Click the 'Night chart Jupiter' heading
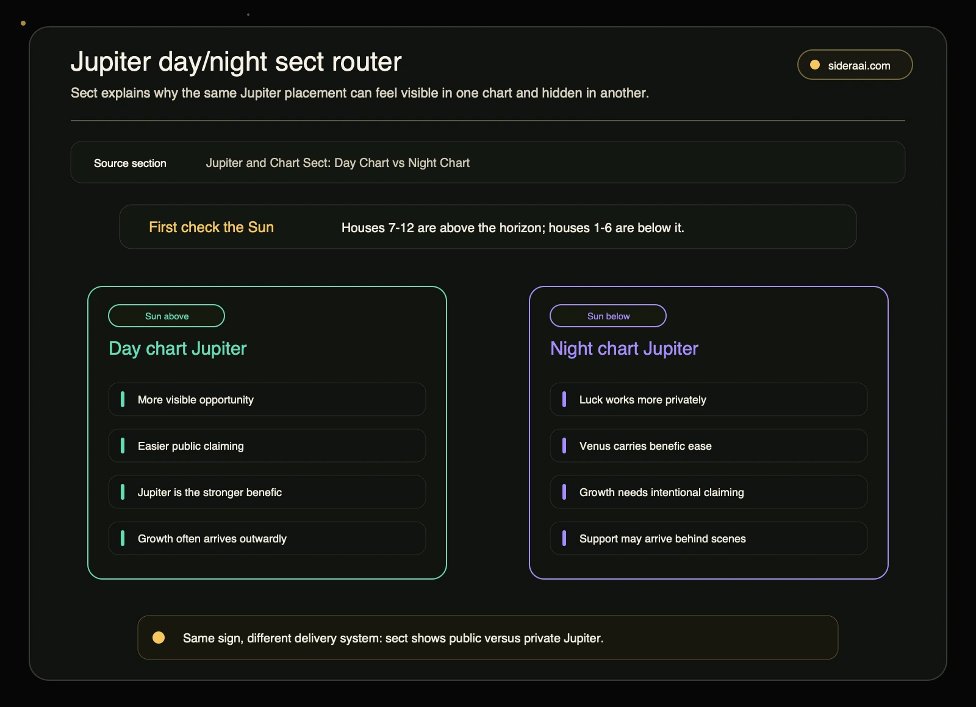Image resolution: width=976 pixels, height=707 pixels. (x=624, y=348)
